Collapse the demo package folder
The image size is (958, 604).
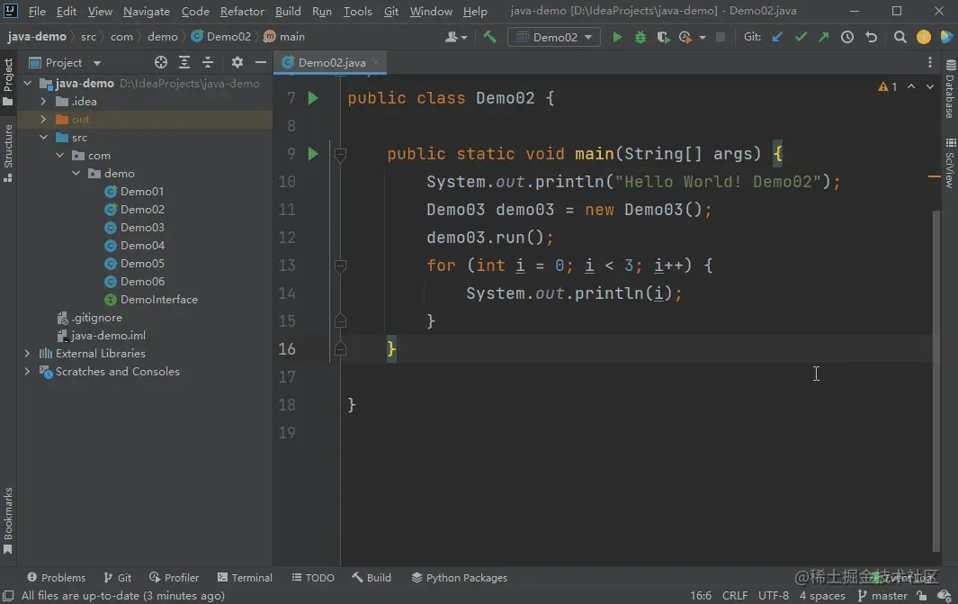(x=76, y=174)
